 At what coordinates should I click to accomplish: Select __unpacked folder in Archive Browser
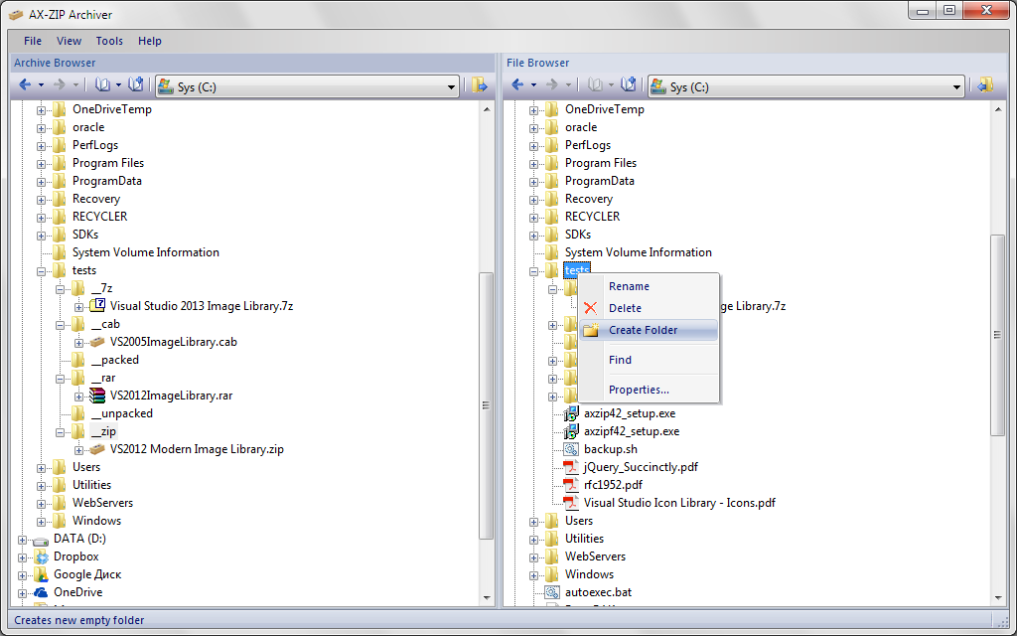pos(122,413)
